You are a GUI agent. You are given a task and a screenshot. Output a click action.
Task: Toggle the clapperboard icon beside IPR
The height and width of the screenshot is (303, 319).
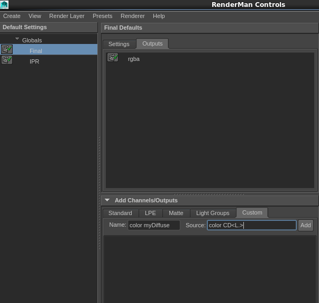(x=7, y=60)
